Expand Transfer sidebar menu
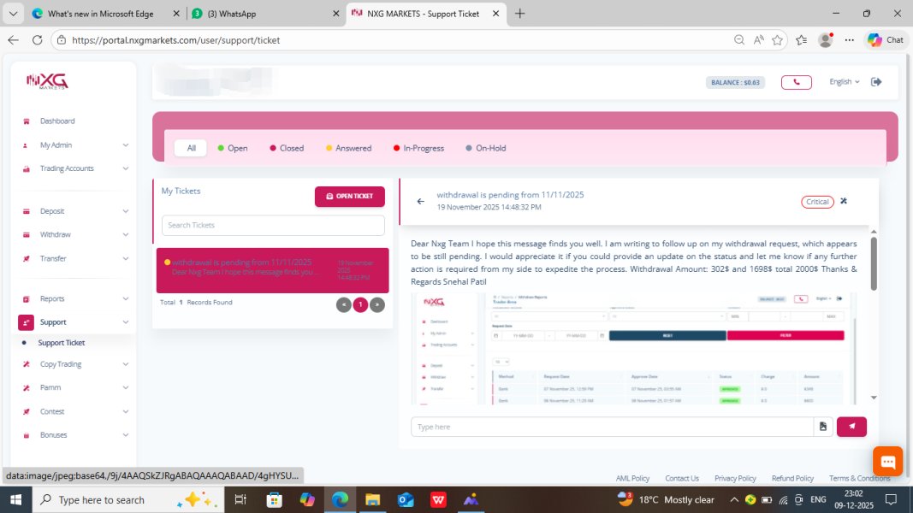913x513 pixels. coord(74,258)
